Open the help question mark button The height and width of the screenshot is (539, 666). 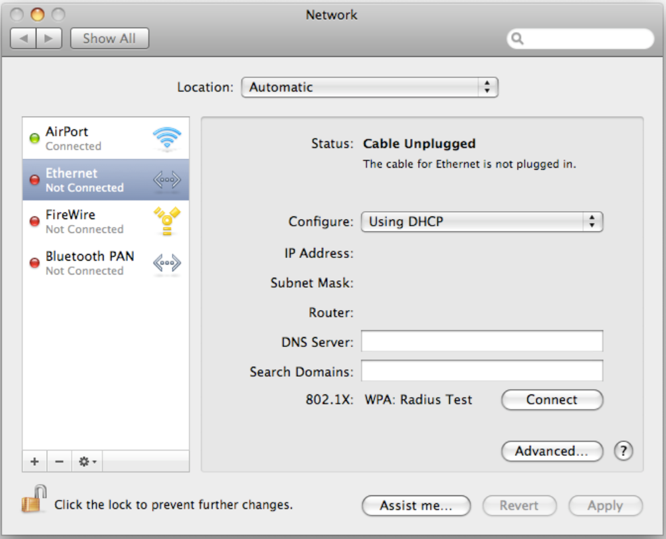click(623, 451)
